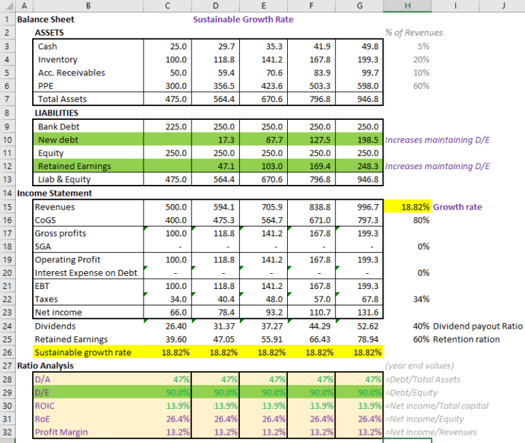This screenshot has height=443, width=525.
Task: Select New debt value 198.5
Action: click(x=360, y=140)
